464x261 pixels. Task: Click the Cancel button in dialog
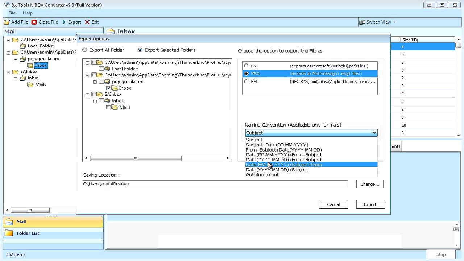(333, 204)
